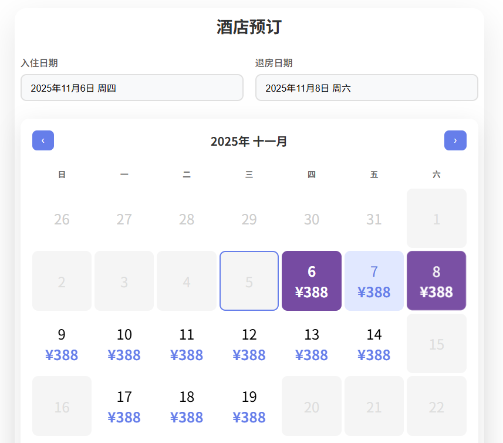This screenshot has height=443, width=503.
Task: Click previous-month day 28
Action: click(187, 219)
